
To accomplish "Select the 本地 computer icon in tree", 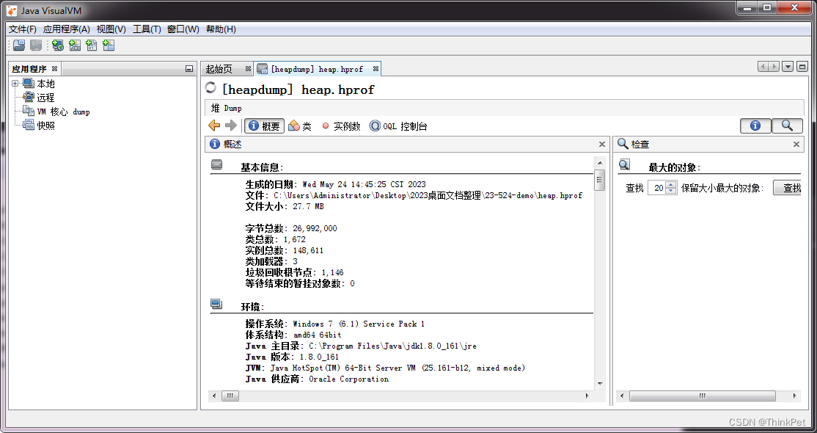I will [x=28, y=84].
